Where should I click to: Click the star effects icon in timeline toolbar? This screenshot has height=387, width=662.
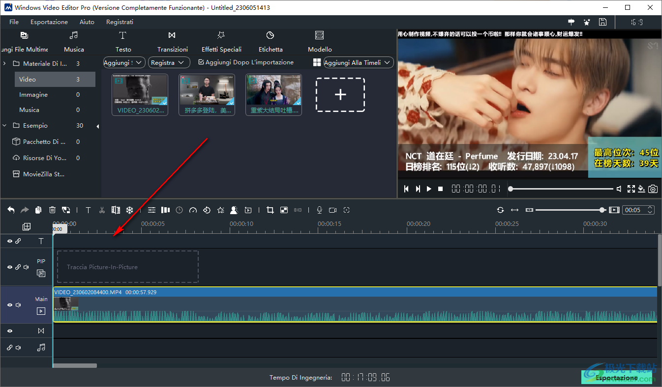(x=220, y=210)
